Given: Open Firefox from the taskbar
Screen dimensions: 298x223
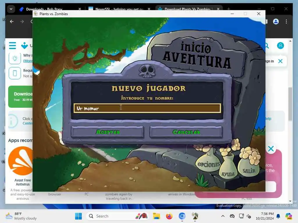Looking at the screenshot, I should pyautogui.click(x=169, y=216).
